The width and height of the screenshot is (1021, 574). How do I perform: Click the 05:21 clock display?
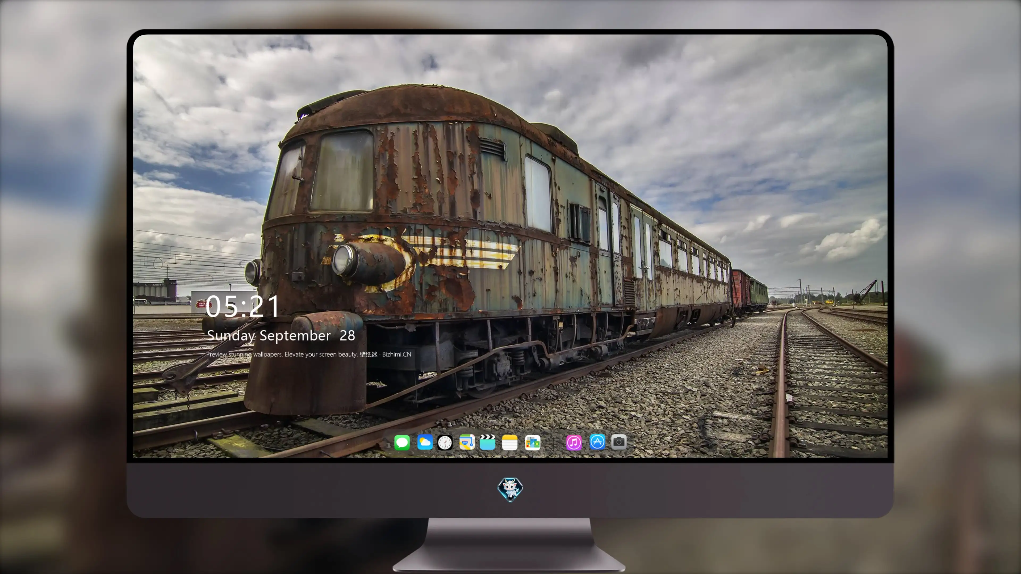coord(242,306)
